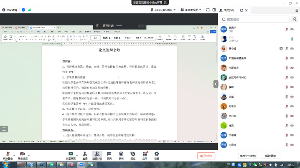Open 会议详情 meeting details in the top bar
Viewport: 300px width, 168px height.
pos(10,10)
